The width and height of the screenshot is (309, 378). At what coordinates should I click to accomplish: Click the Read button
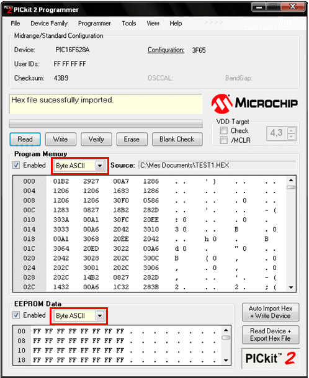[x=25, y=139]
